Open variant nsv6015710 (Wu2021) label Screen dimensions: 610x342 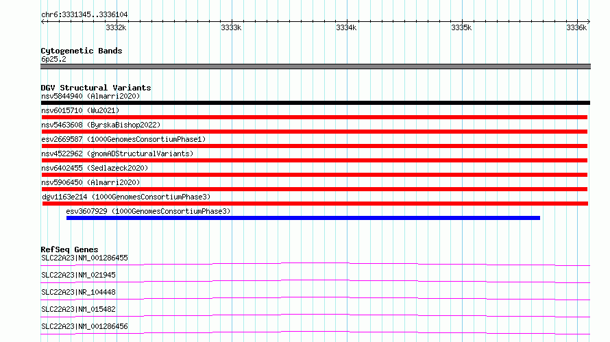pos(80,110)
